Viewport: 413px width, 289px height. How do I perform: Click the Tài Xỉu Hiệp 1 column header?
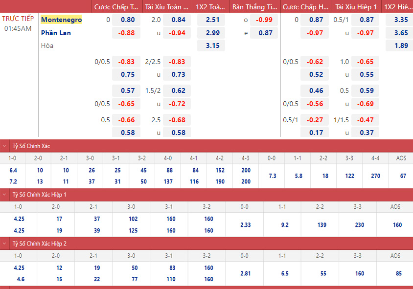(x=355, y=7)
